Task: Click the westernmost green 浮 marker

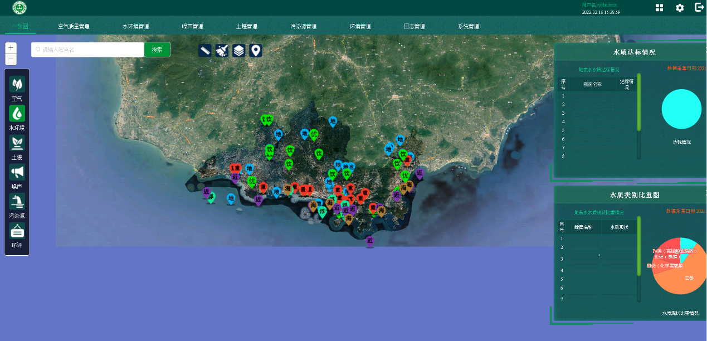Action: pos(211,197)
